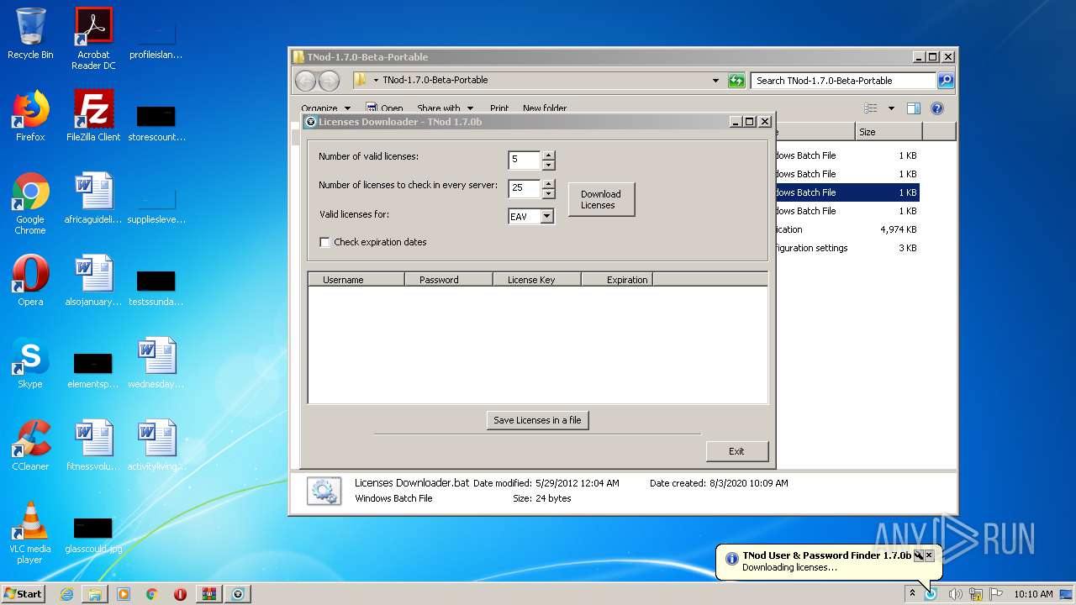Sort by the License Key column header
The image size is (1076, 605).
[537, 280]
